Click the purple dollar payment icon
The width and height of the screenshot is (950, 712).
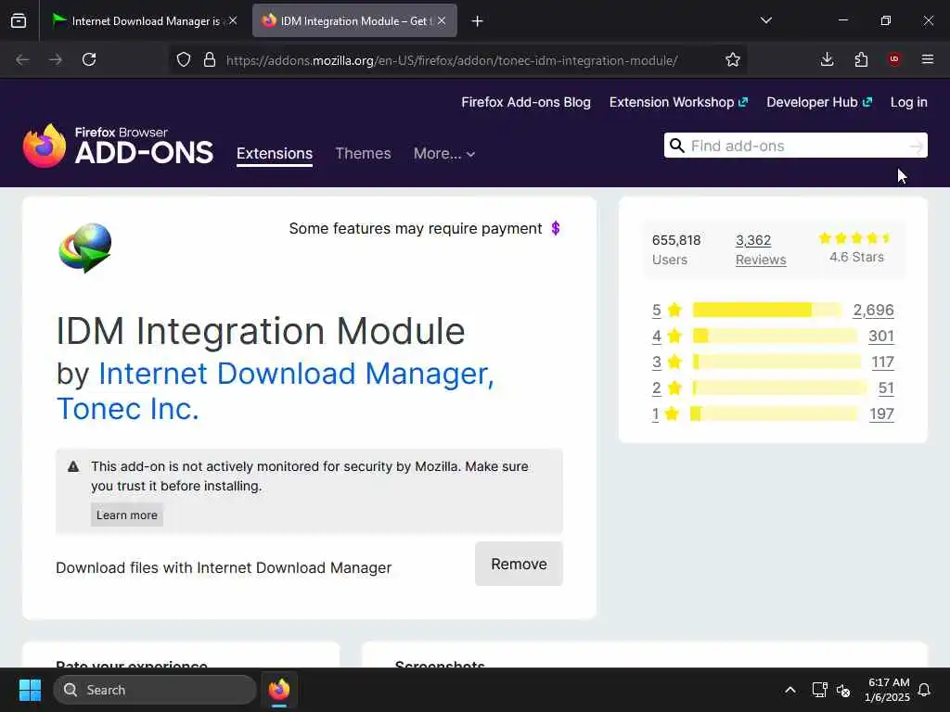coord(556,228)
